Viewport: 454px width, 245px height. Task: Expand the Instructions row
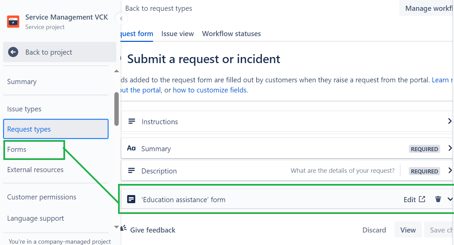(450, 120)
